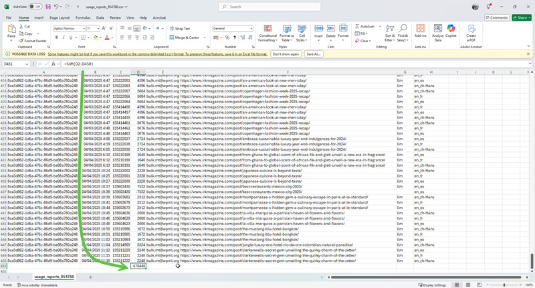Open the Add-ins gallery

(x=421, y=31)
